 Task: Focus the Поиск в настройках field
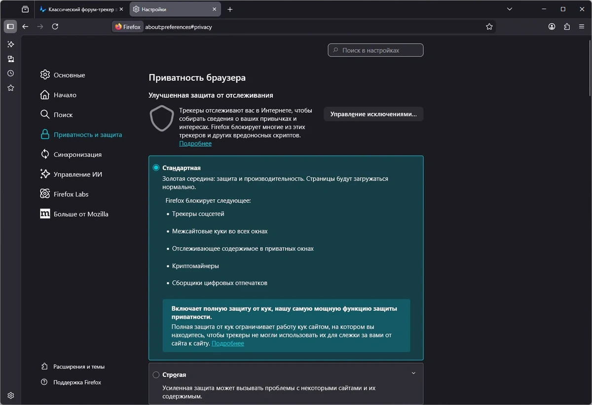tap(375, 50)
